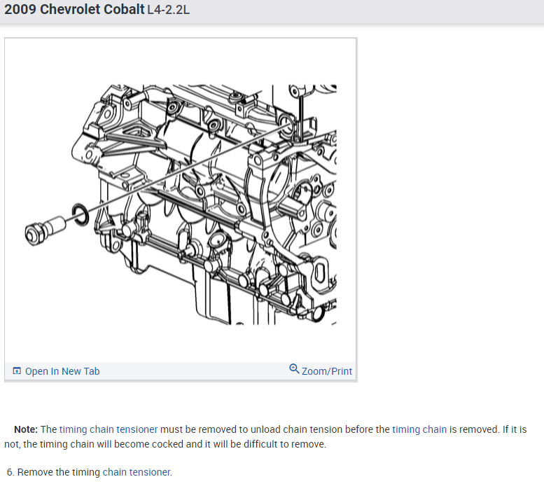Click the bold 'Note:' label
The height and width of the screenshot is (498, 544).
pyautogui.click(x=26, y=429)
